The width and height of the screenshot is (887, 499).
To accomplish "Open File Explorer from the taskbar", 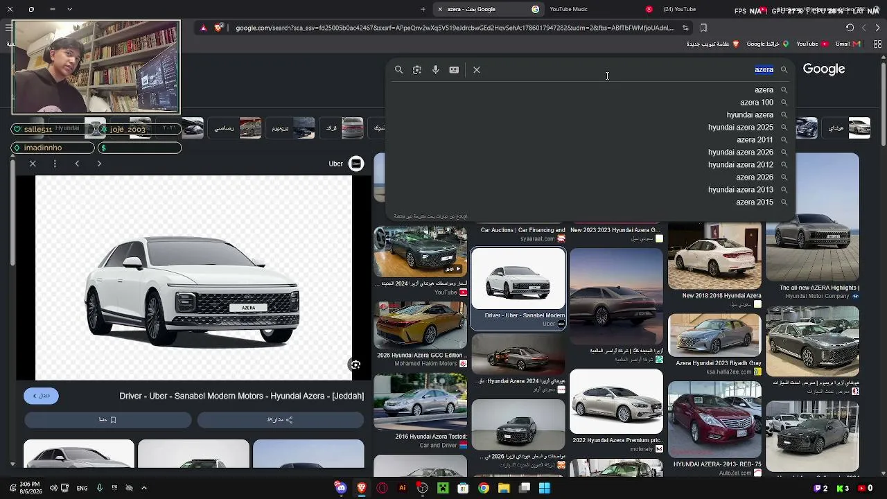I will click(x=504, y=488).
